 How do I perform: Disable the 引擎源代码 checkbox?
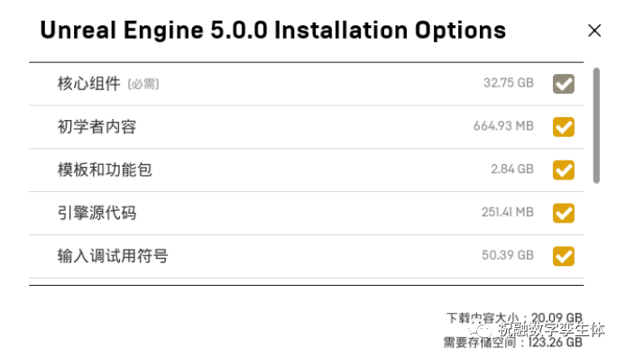click(x=563, y=213)
